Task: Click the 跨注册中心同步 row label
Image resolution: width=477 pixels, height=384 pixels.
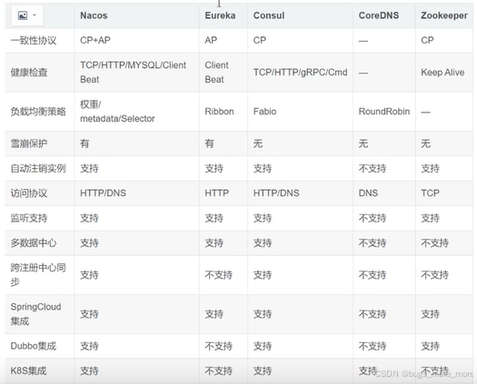Action: 38,275
